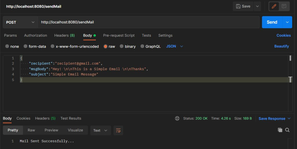Open the Test Results tab
Screen dimensions: 297x149
coord(71,118)
